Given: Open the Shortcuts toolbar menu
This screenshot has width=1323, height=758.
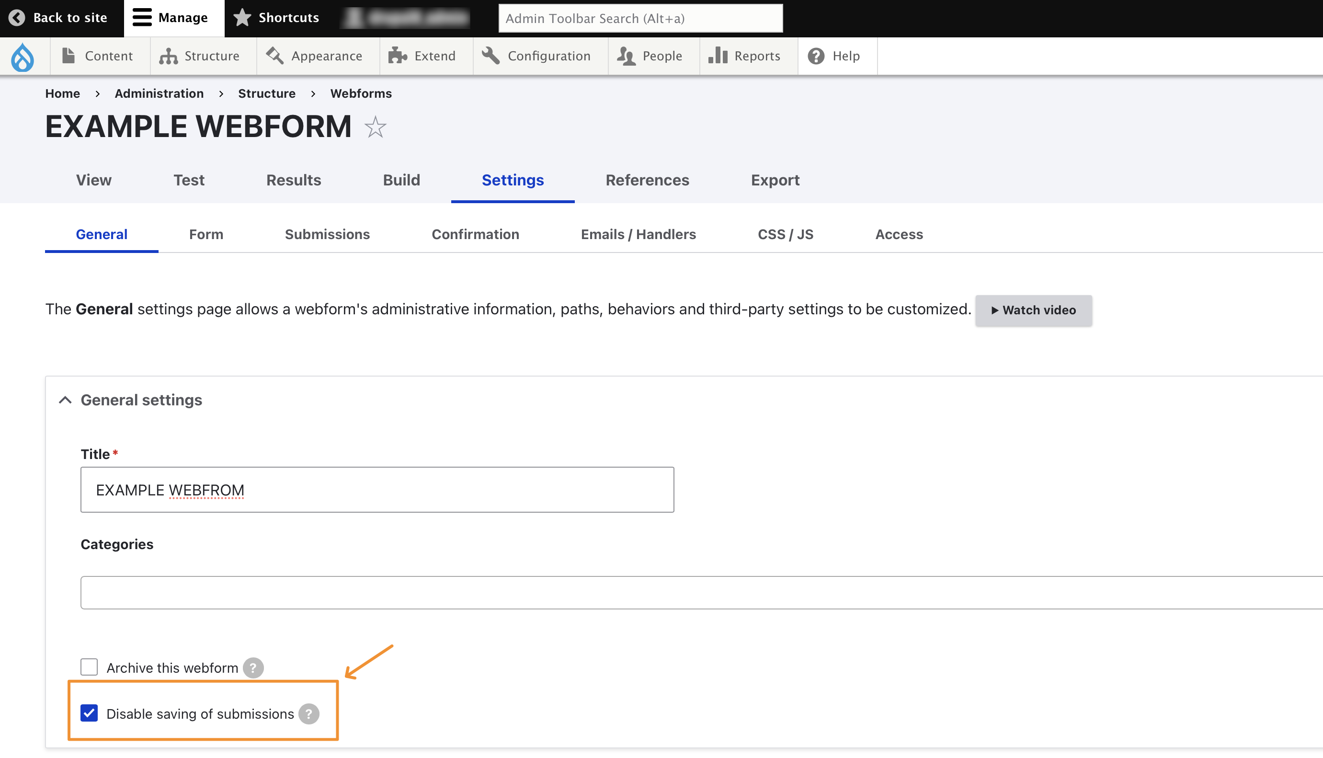Looking at the screenshot, I should pyautogui.click(x=276, y=18).
